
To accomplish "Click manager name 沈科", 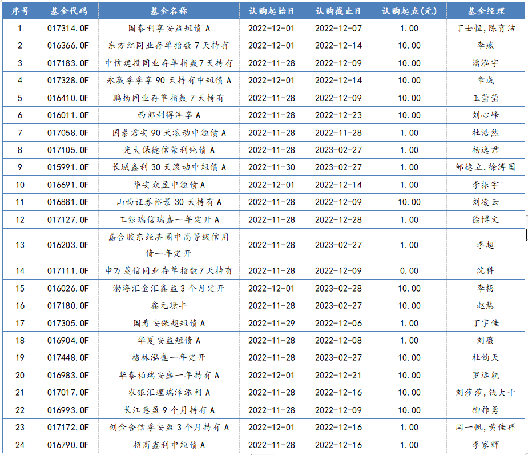I will pyautogui.click(x=486, y=271).
